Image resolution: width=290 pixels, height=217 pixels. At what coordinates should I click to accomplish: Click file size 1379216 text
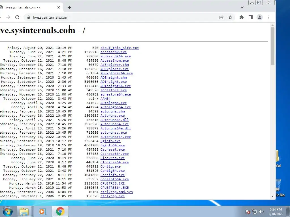pyautogui.click(x=91, y=52)
